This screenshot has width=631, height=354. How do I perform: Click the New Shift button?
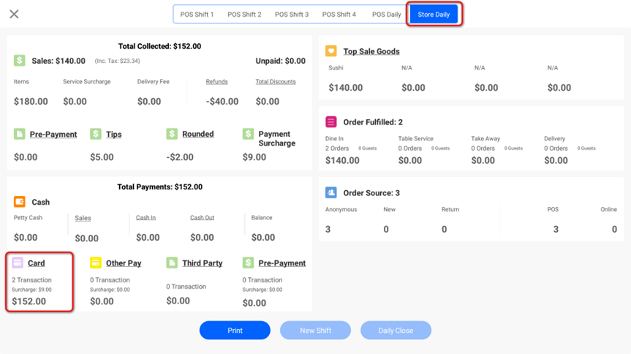[x=315, y=331]
